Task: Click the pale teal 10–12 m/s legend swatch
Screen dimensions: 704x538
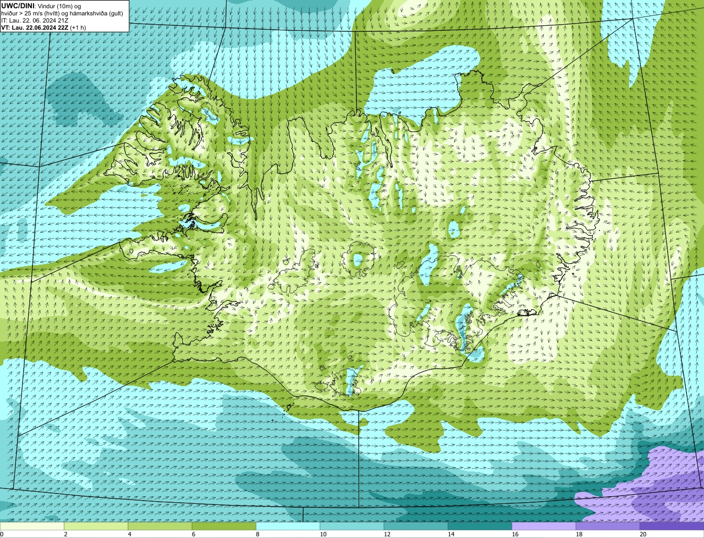Action: coord(352,526)
